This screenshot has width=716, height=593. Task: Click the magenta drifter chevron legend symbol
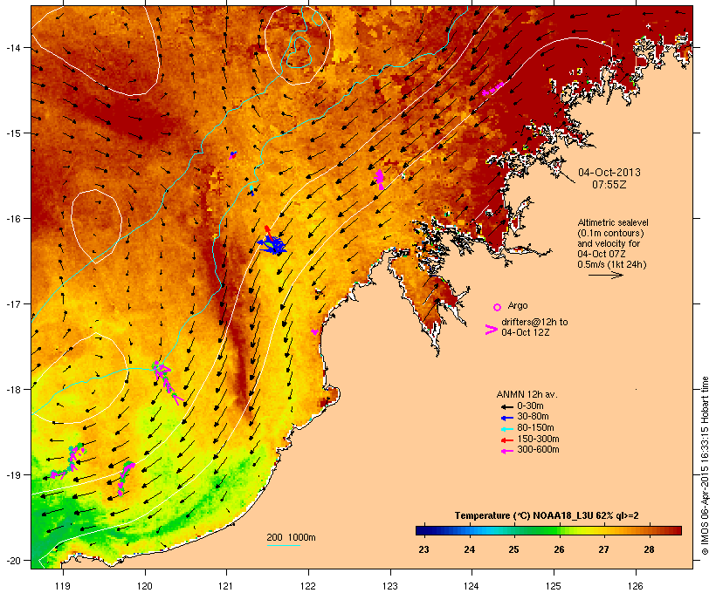(x=492, y=330)
